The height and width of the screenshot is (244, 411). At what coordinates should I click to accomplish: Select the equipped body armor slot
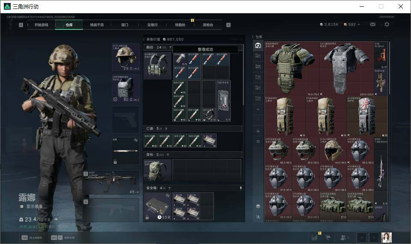[x=126, y=88]
